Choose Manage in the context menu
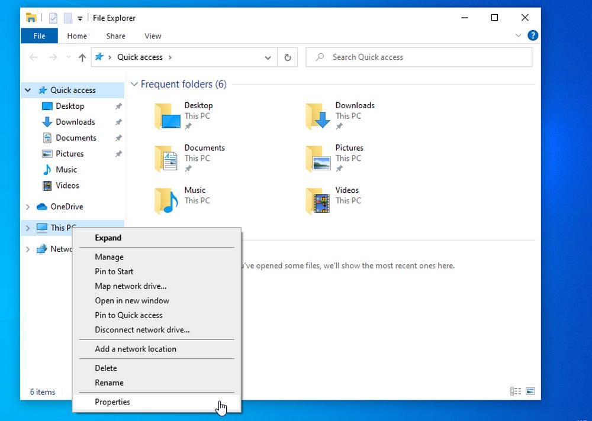This screenshot has height=421, width=592. click(x=157, y=257)
